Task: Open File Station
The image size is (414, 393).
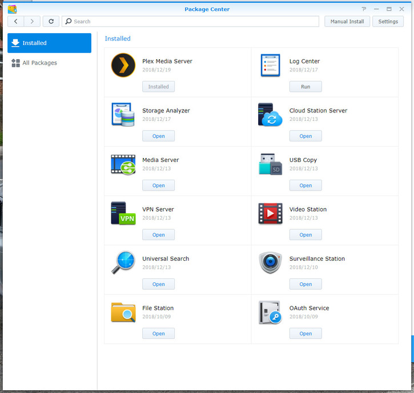Action: point(158,333)
